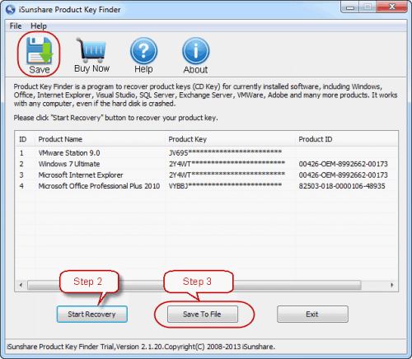Screen dimensions: 412x359
Task: Click the iSunshare app icon in title bar
Action: [x=11, y=10]
